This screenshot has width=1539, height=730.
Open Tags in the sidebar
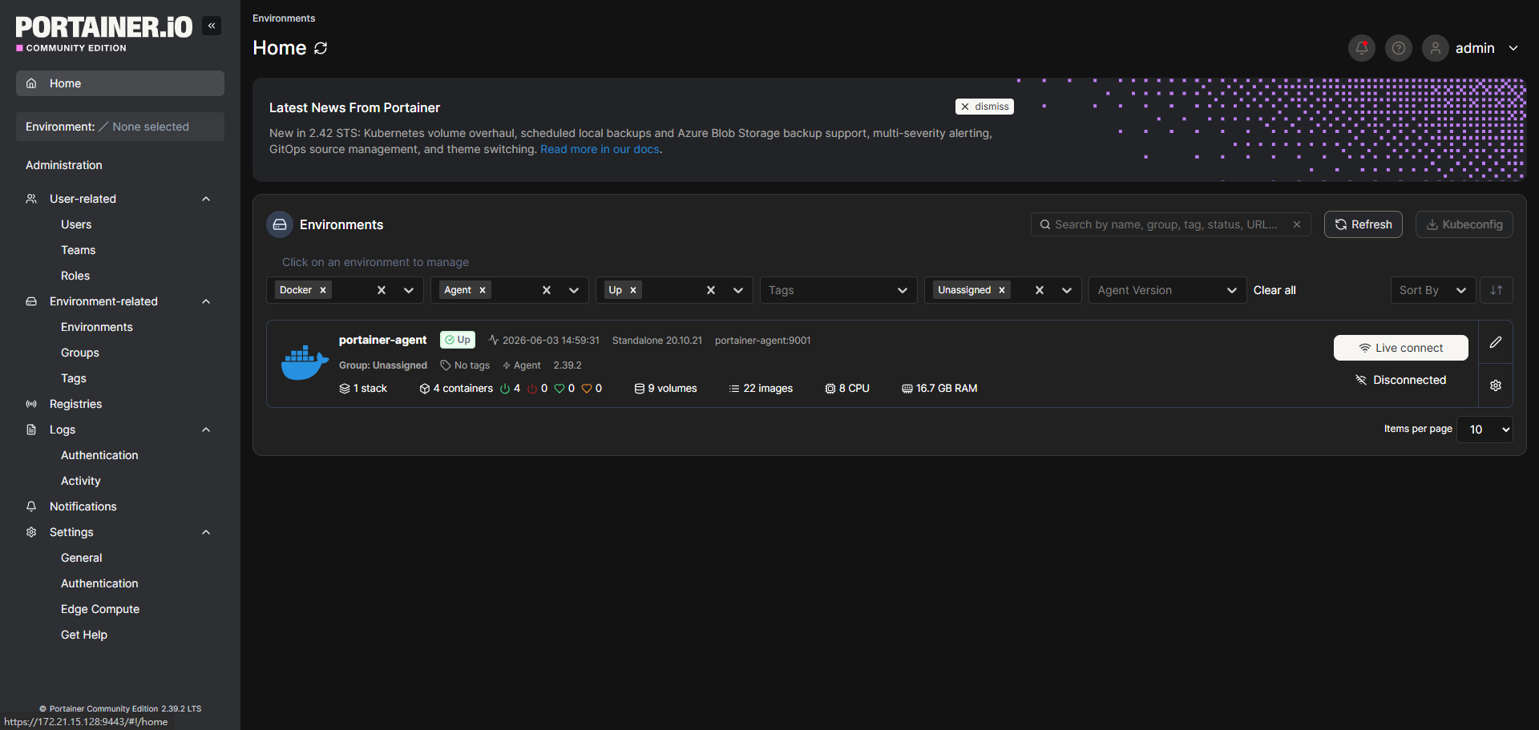(74, 378)
